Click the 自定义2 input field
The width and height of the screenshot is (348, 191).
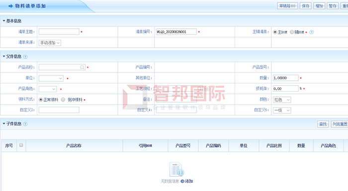59,110
